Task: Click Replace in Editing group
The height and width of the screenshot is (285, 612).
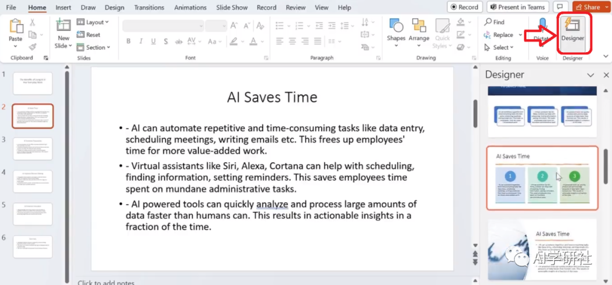Action: 499,35
